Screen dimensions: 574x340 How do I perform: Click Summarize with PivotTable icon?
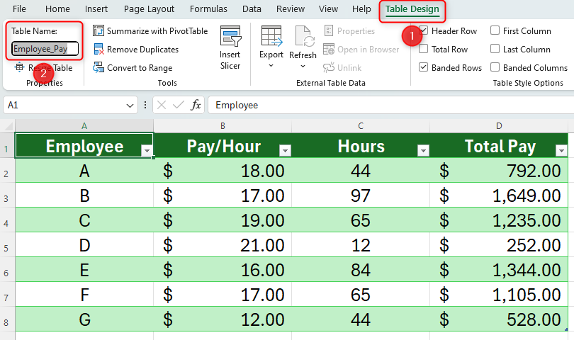[99, 31]
